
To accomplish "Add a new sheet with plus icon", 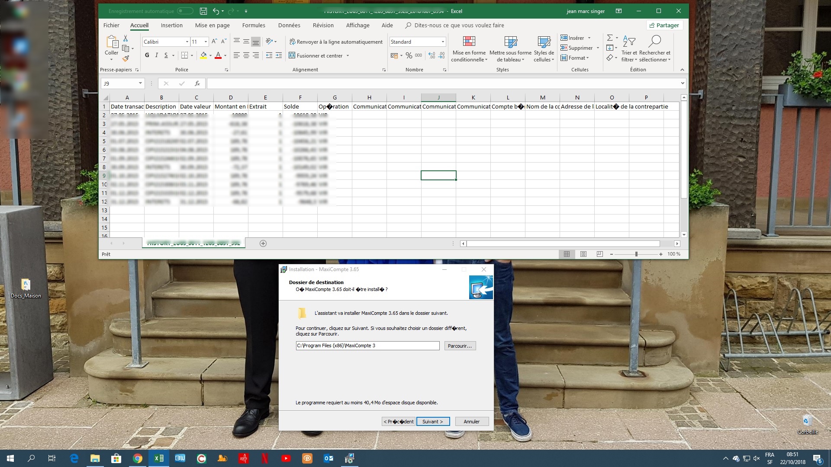I will tap(263, 243).
